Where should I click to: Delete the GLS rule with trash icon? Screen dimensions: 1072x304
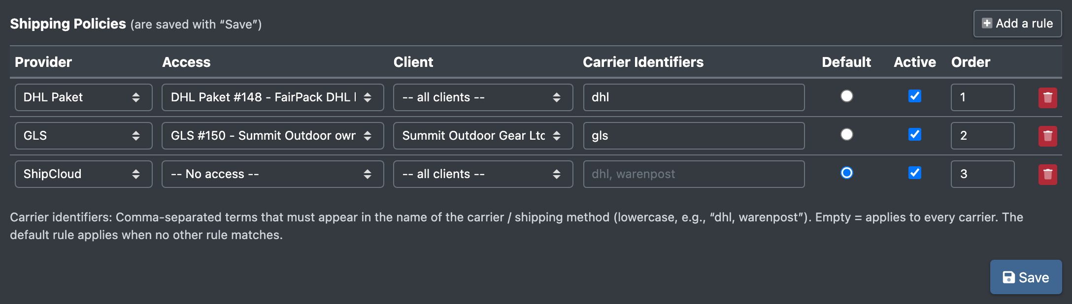[x=1047, y=136]
